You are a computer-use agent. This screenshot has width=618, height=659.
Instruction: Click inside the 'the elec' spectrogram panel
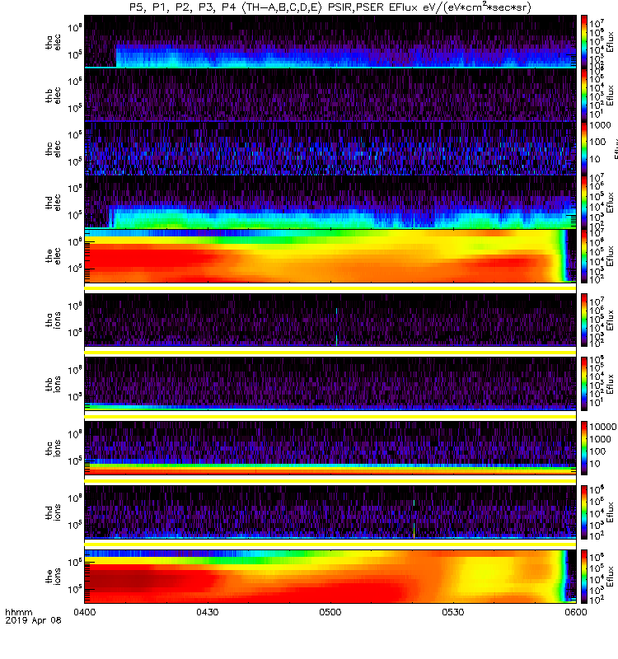click(x=330, y=255)
